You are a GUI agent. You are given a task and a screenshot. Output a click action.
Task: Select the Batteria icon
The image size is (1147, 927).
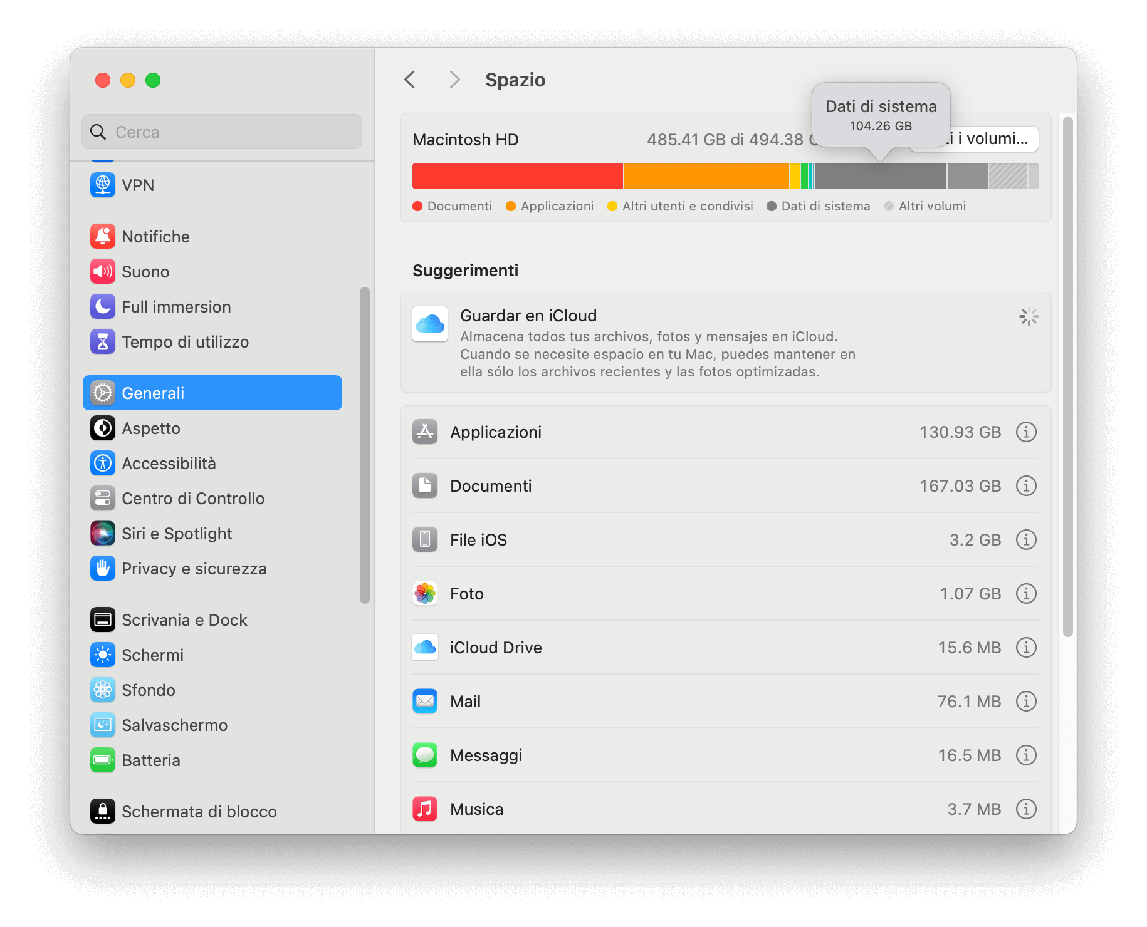103,760
